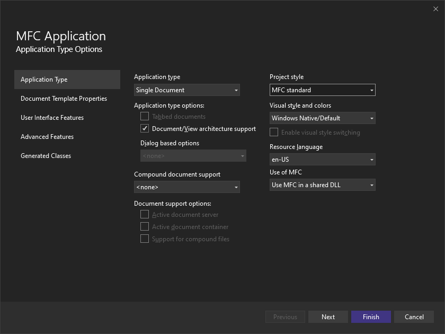The image size is (445, 334).
Task: Open the Visual style and colors dropdown
Action: coord(322,118)
